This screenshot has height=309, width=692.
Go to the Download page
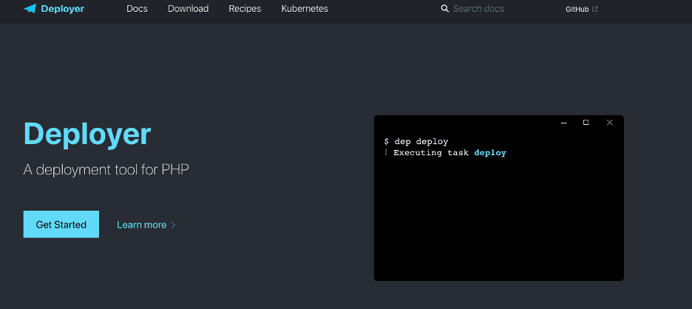point(188,9)
